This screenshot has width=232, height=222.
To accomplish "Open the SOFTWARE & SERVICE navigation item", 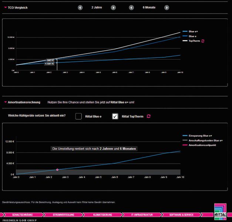I will click(181, 215).
